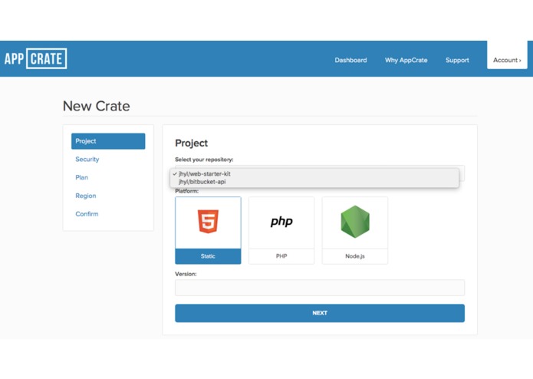The image size is (533, 379).
Task: Select the Project step in sidebar
Action: click(x=108, y=141)
